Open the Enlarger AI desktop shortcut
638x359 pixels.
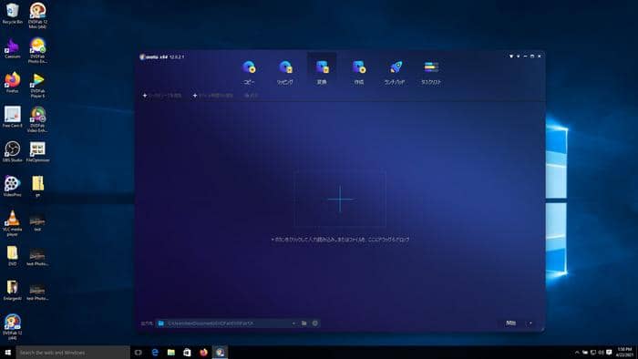tap(12, 290)
